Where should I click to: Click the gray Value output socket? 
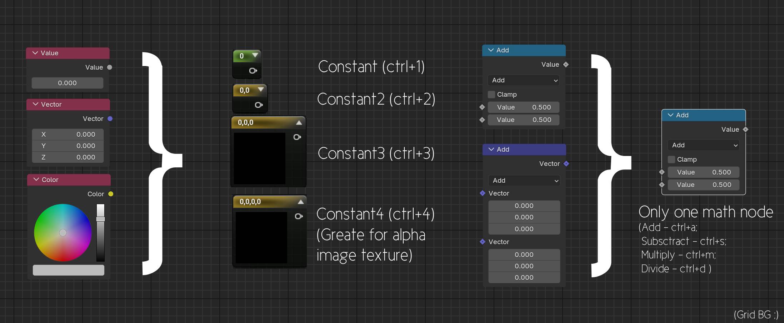click(x=110, y=67)
